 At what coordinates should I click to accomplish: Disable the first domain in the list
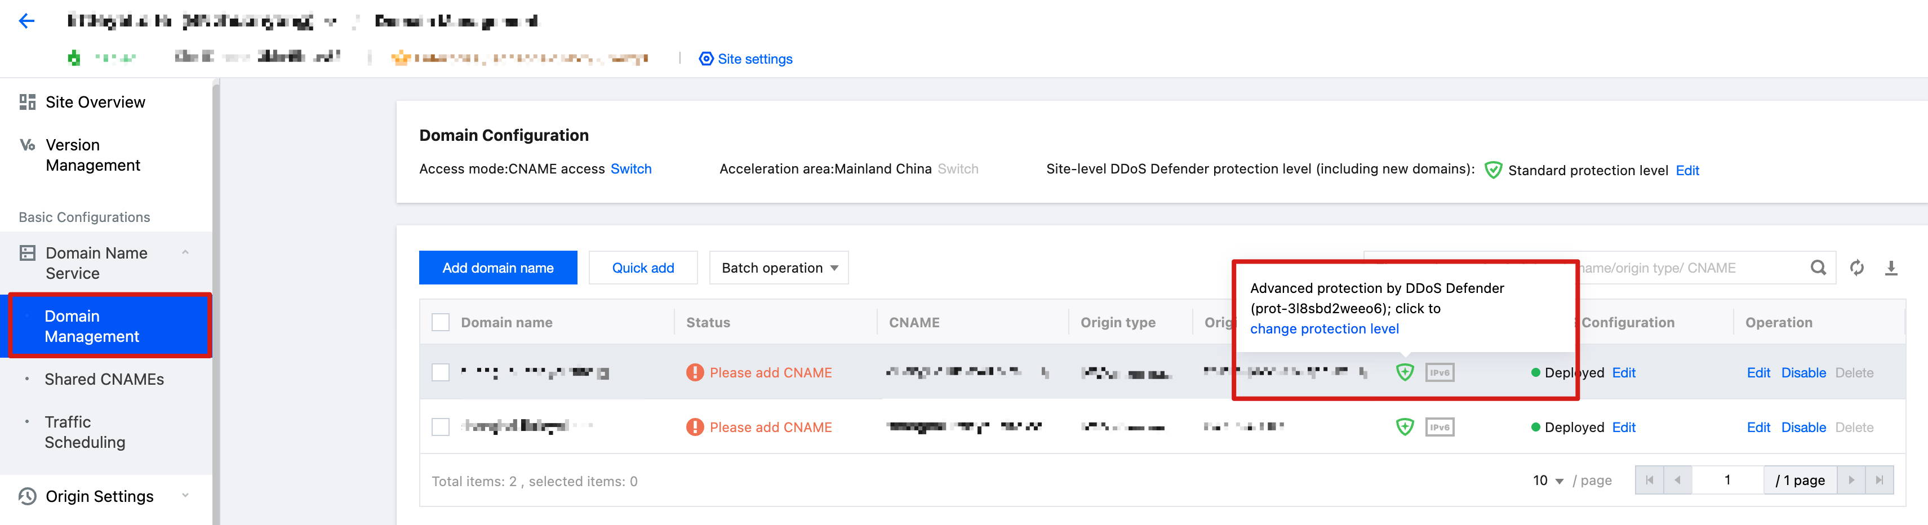(1803, 372)
